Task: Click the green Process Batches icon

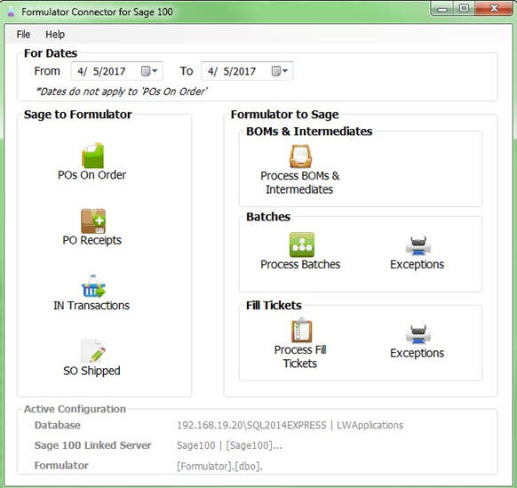Action: pyautogui.click(x=302, y=244)
